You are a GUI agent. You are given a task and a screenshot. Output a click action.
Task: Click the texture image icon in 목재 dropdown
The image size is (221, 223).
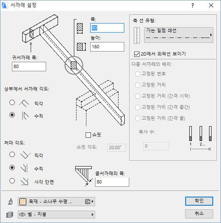[x=88, y=202]
